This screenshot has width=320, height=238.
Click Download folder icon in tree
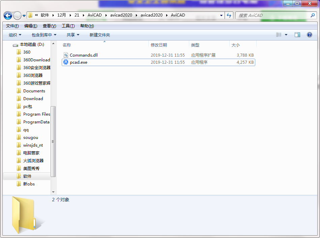[19, 98]
